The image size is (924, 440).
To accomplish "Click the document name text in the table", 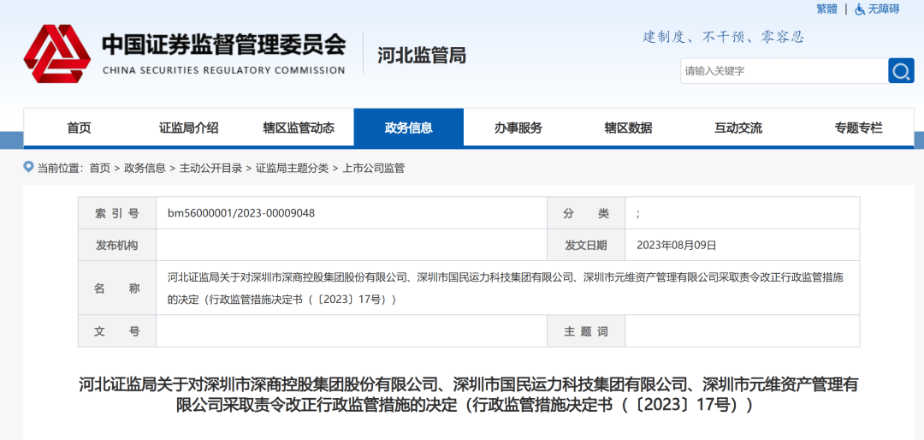I will click(x=506, y=288).
